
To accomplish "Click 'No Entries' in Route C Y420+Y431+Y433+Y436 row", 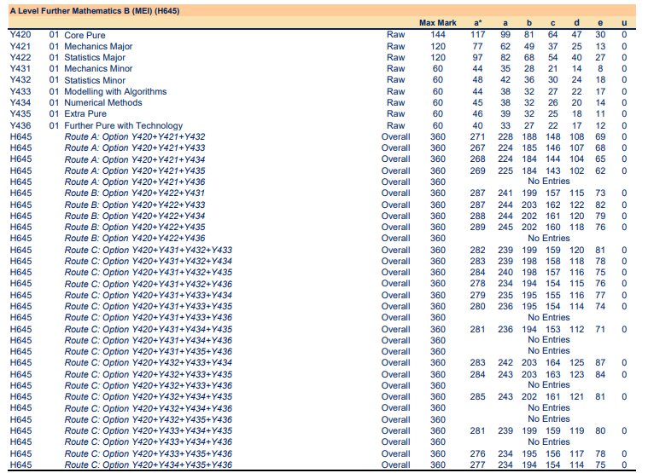I will tap(549, 317).
